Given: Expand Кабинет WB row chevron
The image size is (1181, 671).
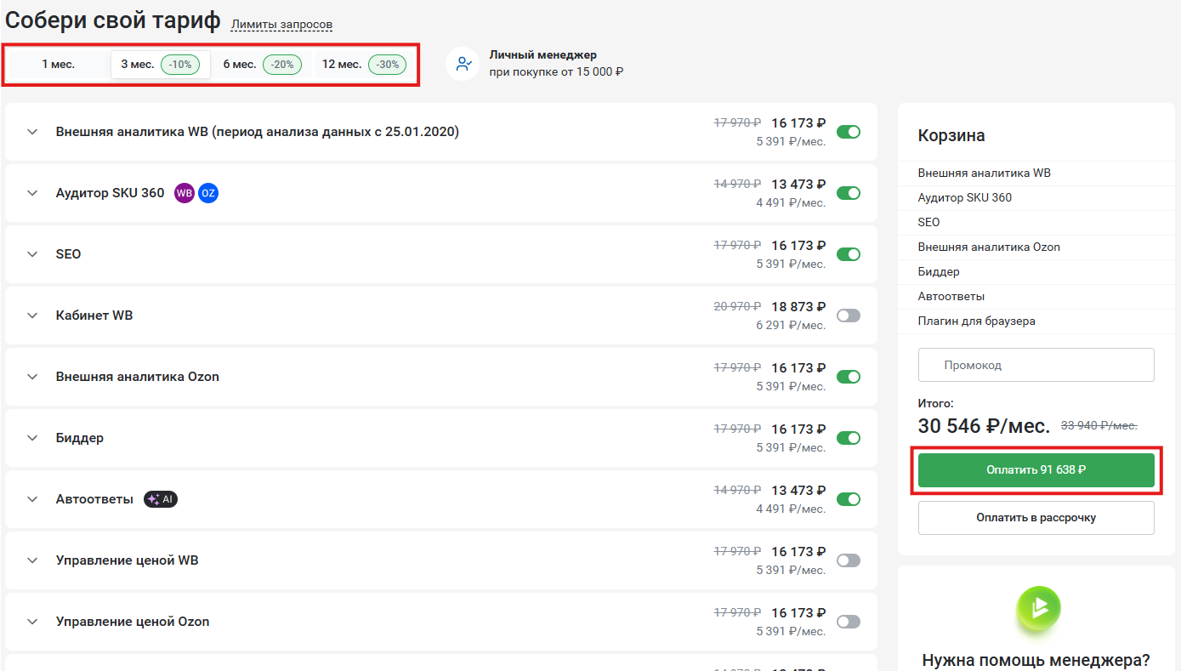Looking at the screenshot, I should point(32,316).
